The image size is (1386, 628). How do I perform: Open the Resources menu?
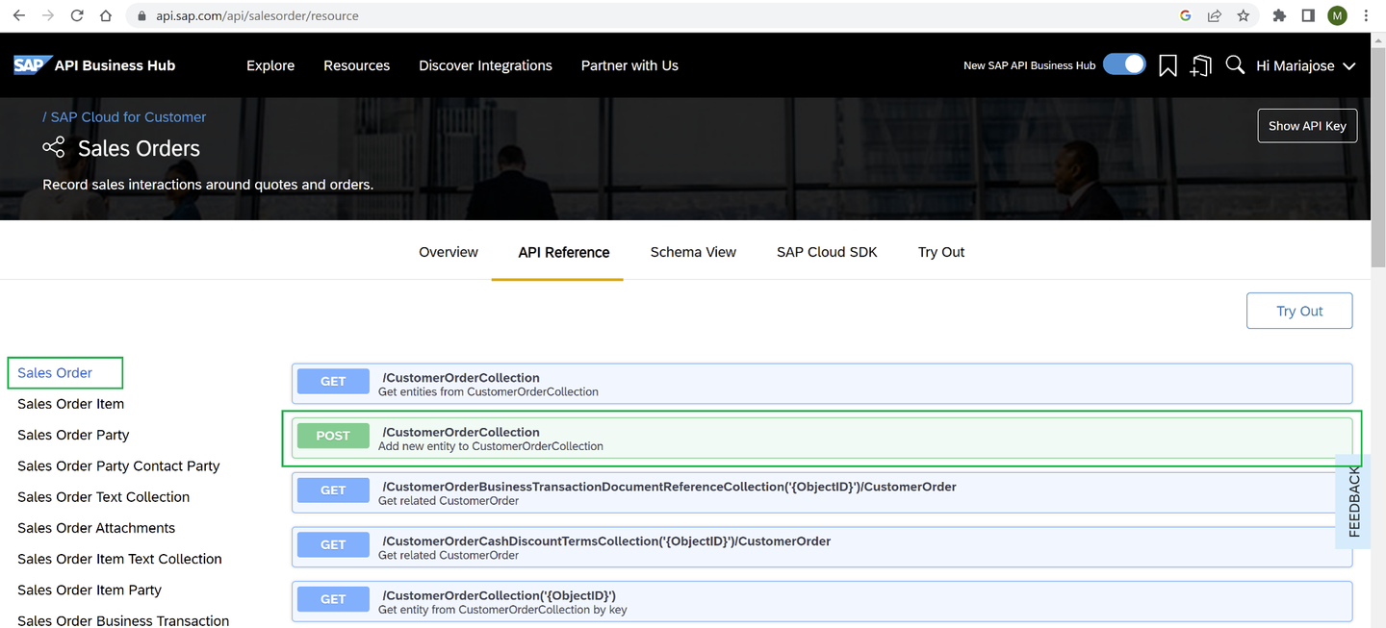[x=356, y=65]
